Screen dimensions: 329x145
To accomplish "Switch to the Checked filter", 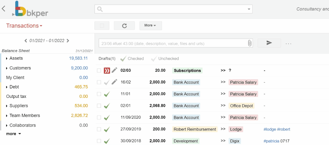I will [132, 58].
